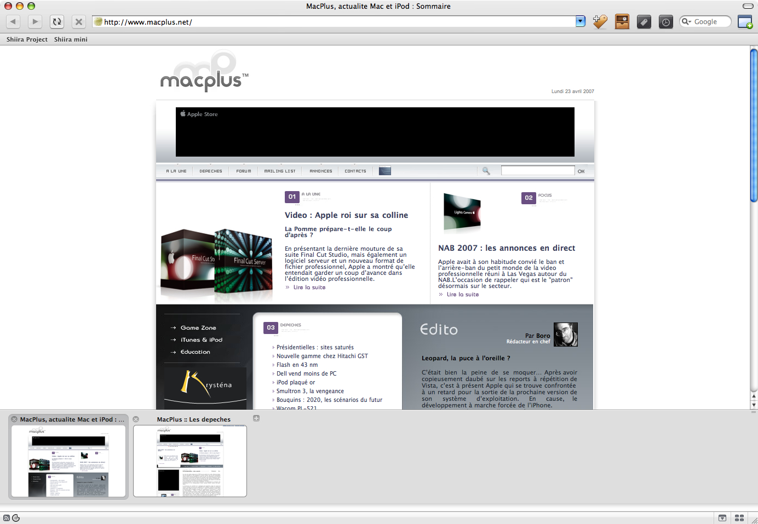Focus the URL address field

(334, 22)
